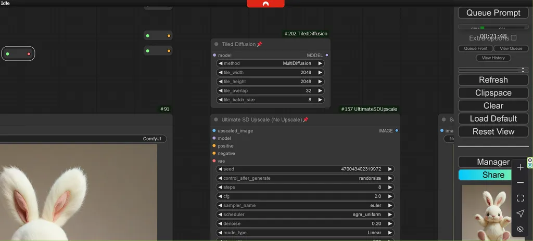Click the small teal circle icon beside Manager
Image resolution: width=533 pixels, height=241 pixels.
(530, 165)
